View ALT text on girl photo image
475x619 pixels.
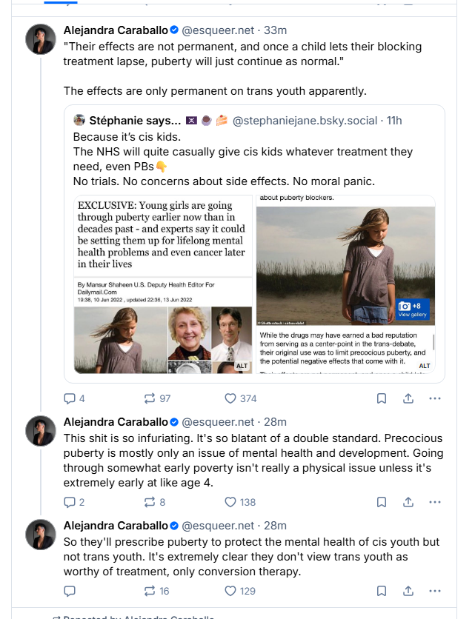tap(425, 366)
